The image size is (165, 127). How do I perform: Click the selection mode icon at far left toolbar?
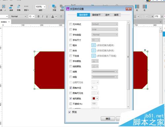[x=3, y=7]
